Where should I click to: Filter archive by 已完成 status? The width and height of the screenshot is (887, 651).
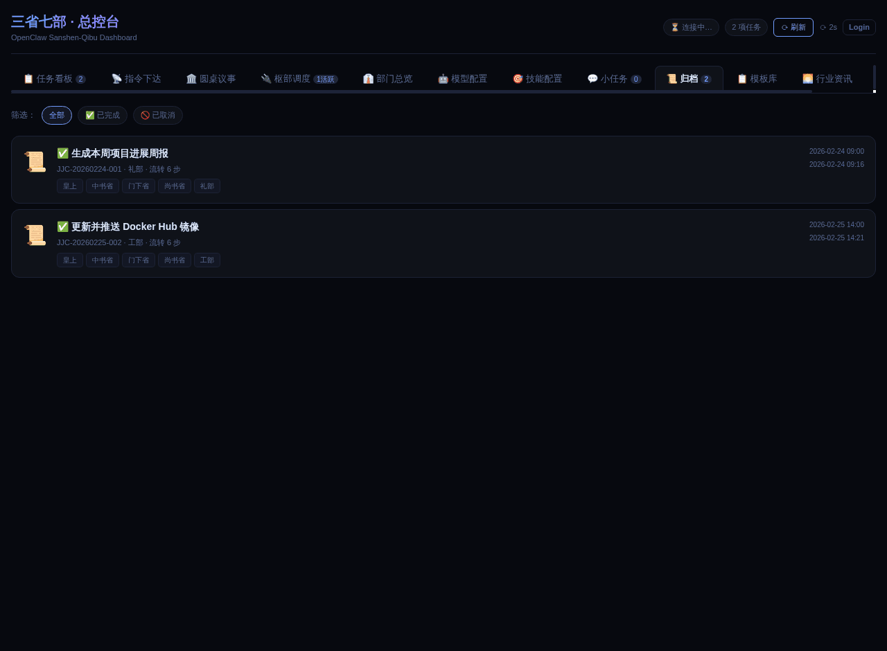pos(103,115)
